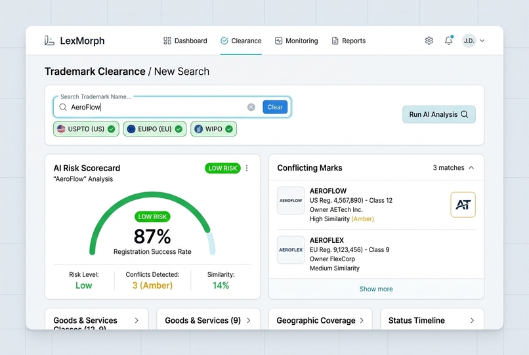This screenshot has width=529, height=355.
Task: Click the 14% similarity value
Action: click(x=221, y=285)
